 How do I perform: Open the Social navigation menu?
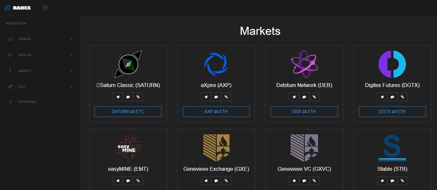[40, 55]
